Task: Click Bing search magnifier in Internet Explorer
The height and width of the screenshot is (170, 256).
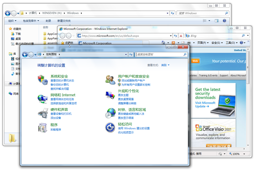Action: (243, 36)
